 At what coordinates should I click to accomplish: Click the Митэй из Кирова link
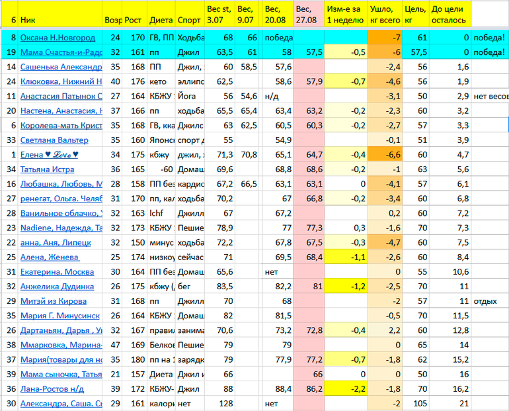coord(54,301)
